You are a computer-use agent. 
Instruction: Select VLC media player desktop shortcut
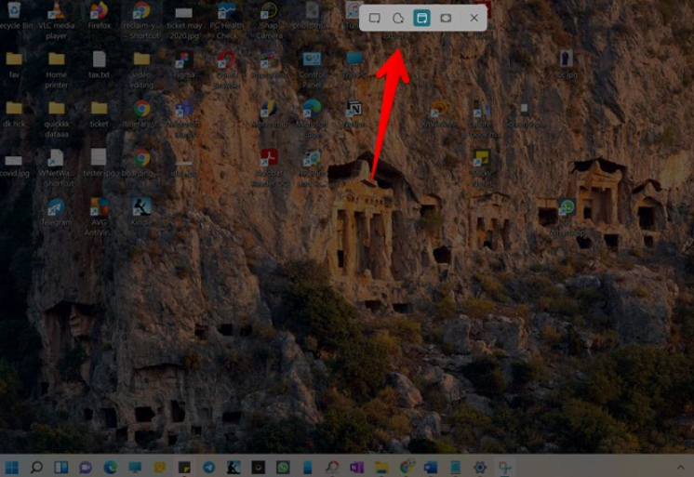click(56, 20)
